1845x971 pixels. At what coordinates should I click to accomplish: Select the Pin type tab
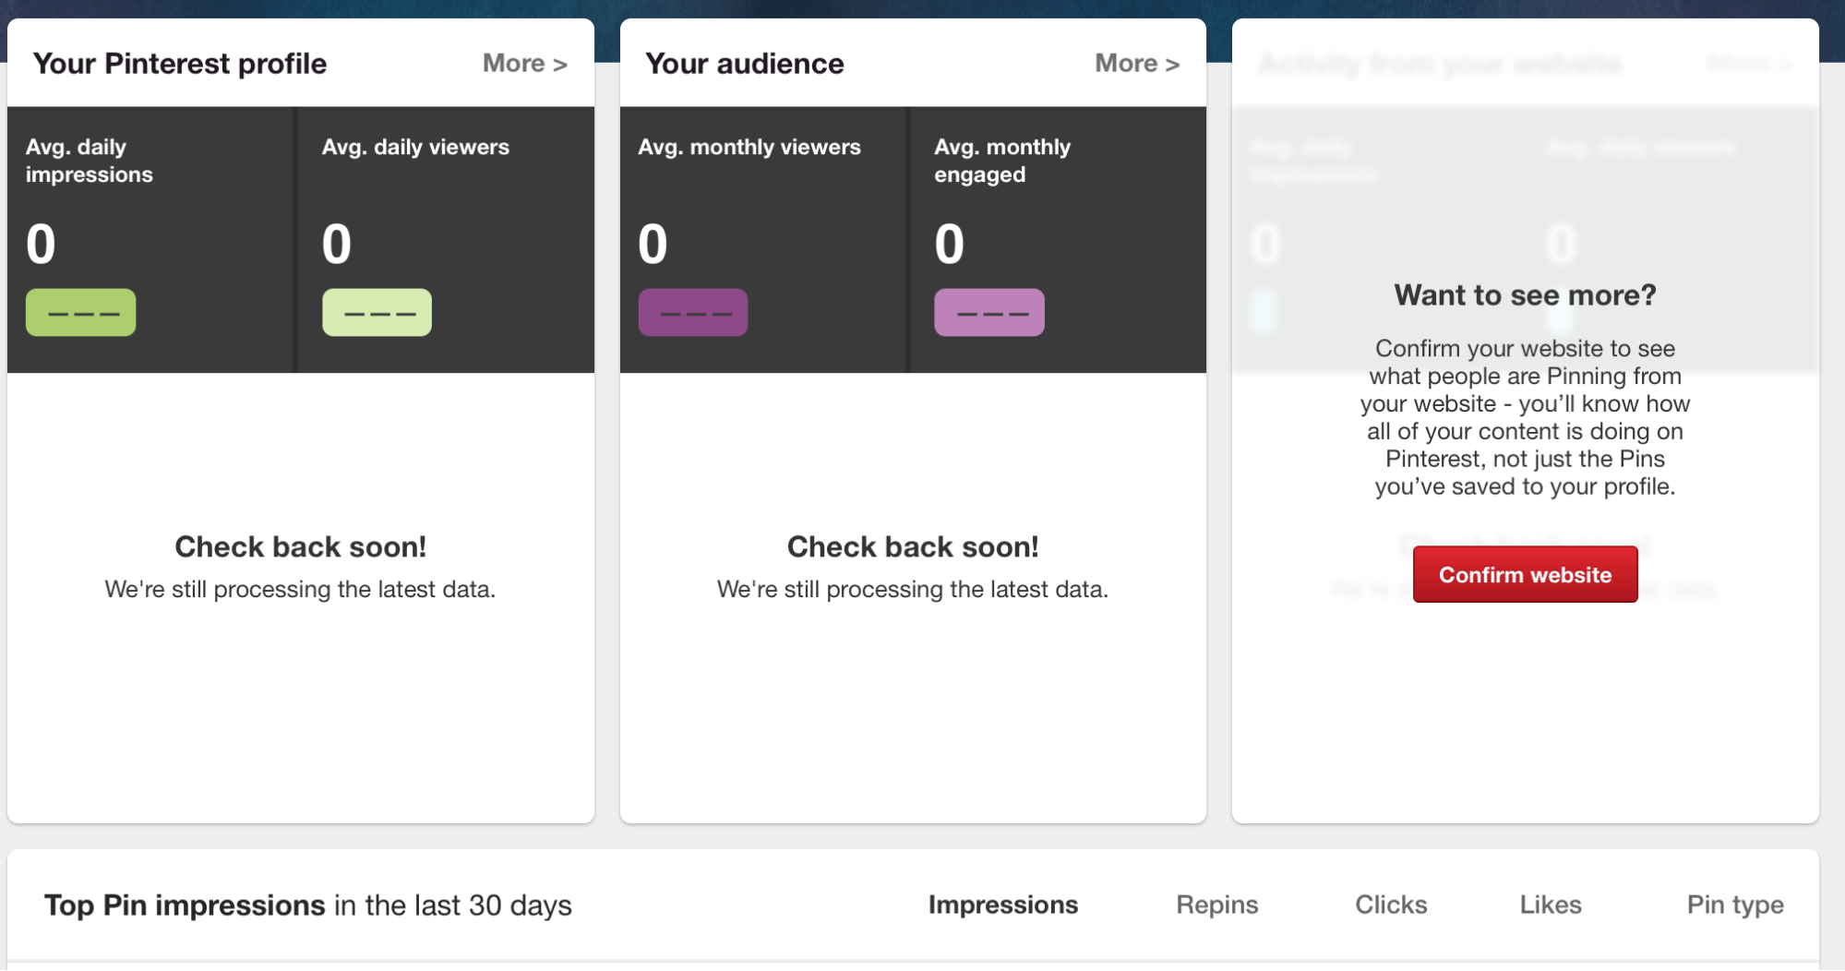[x=1735, y=905]
